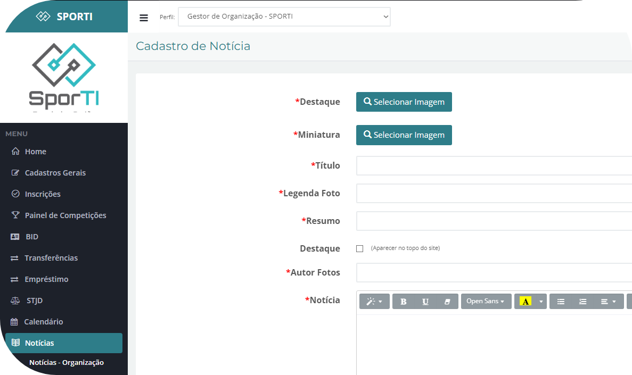Click Selecionar Imagem button for Destaque

[x=404, y=102]
